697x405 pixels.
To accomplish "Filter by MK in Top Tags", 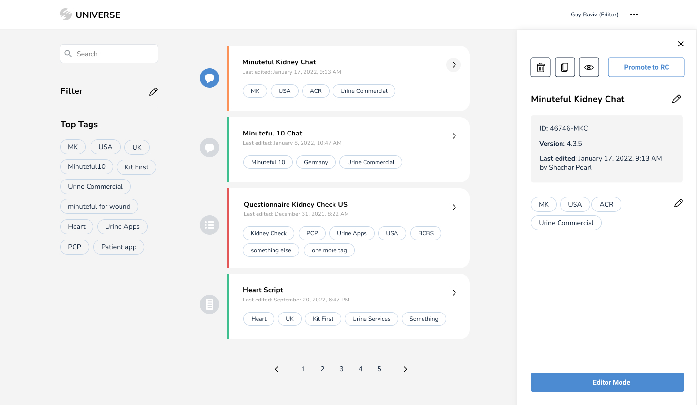I will click(x=73, y=147).
